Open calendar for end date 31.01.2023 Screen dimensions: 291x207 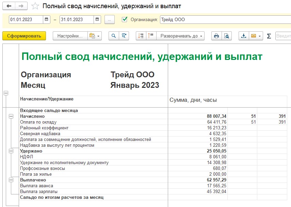point(97,19)
